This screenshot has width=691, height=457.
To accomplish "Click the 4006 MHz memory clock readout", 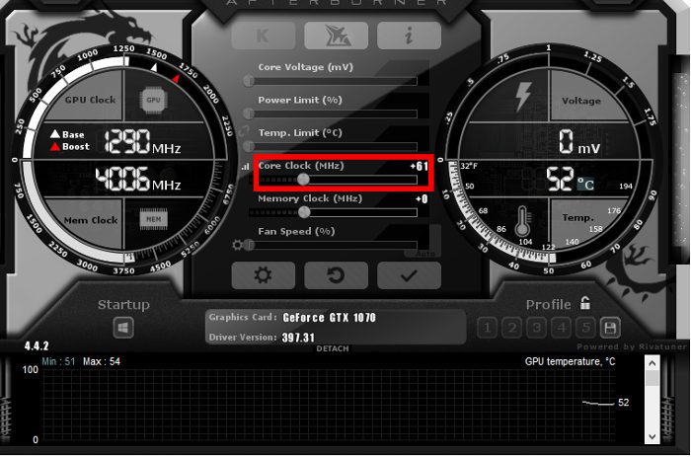I will pyautogui.click(x=138, y=179).
